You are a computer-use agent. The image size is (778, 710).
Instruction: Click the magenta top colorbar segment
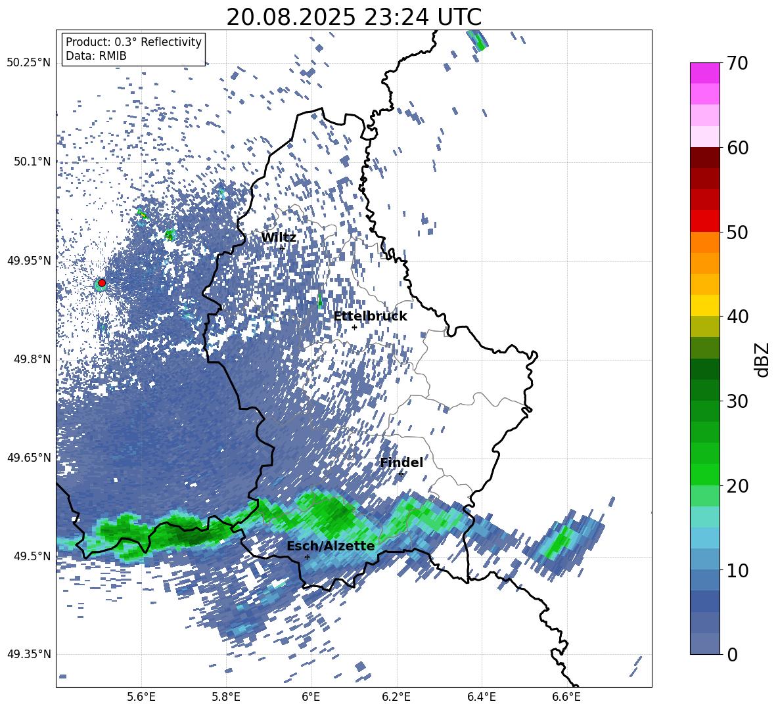click(x=704, y=73)
